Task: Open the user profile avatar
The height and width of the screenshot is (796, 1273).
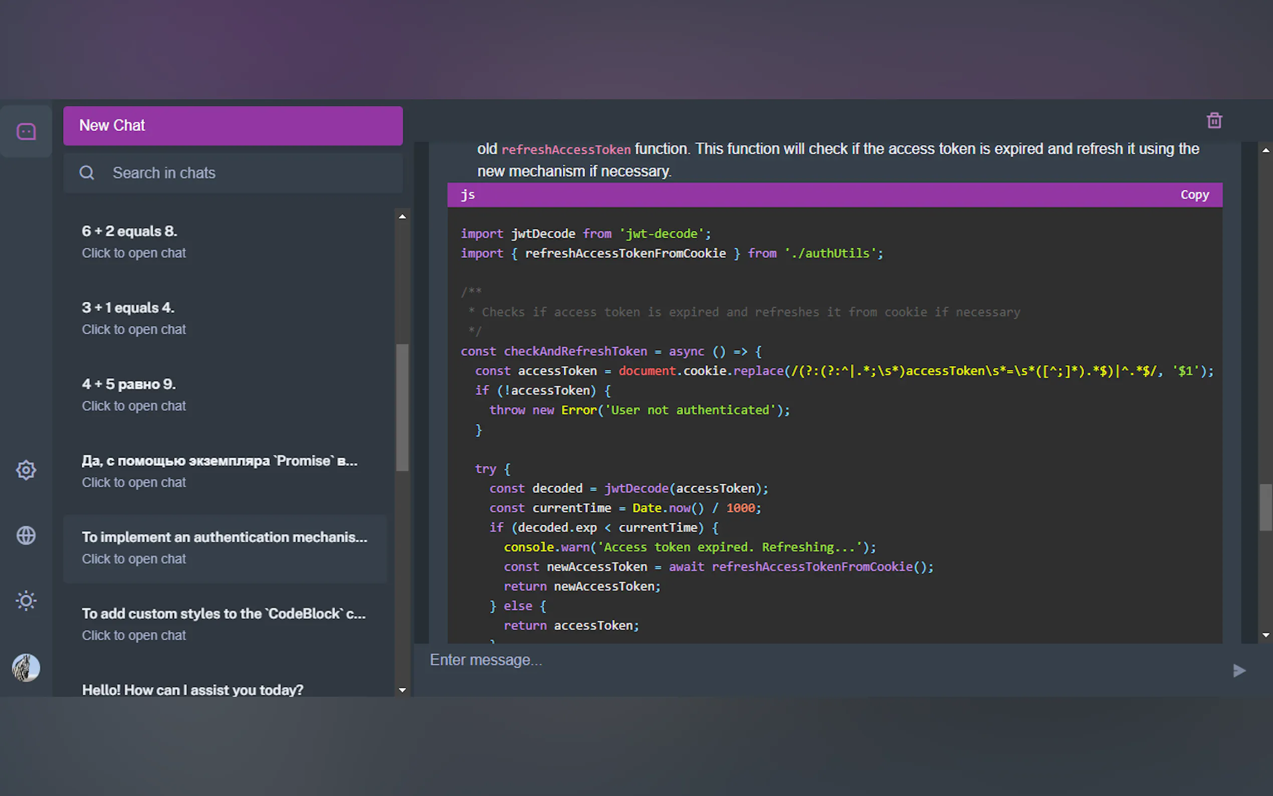Action: (x=26, y=668)
